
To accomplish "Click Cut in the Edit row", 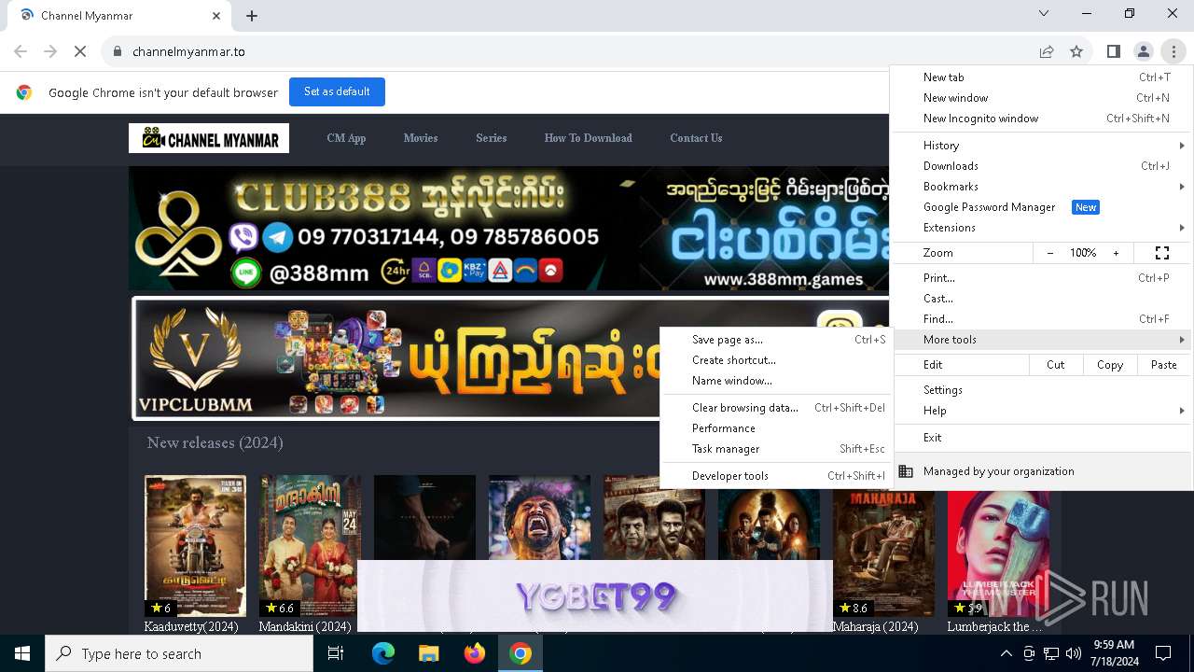I will (x=1055, y=365).
